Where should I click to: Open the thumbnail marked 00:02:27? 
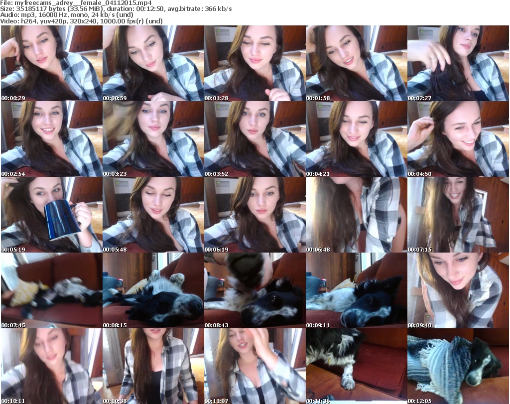pyautogui.click(x=458, y=63)
